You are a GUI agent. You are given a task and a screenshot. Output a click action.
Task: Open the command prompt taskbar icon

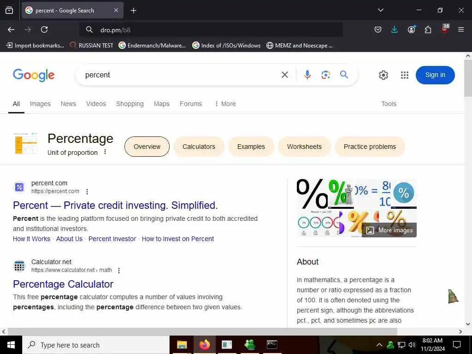272,345
